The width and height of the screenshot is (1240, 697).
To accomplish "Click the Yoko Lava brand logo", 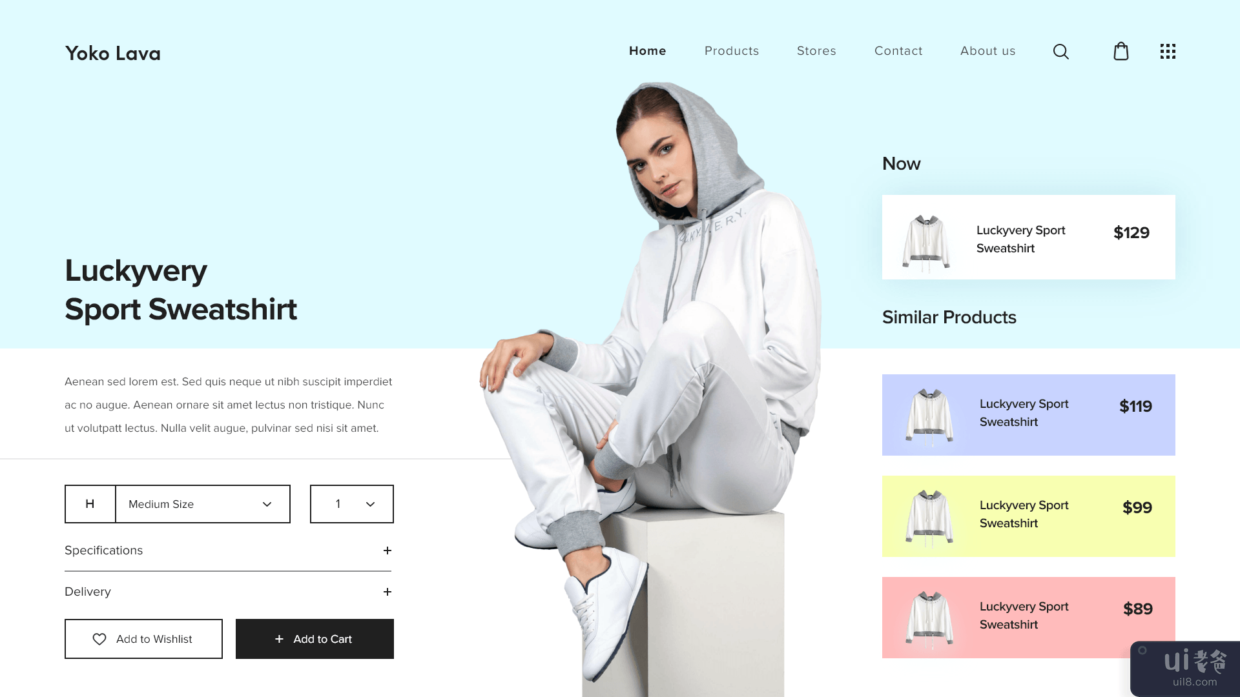I will (x=112, y=53).
